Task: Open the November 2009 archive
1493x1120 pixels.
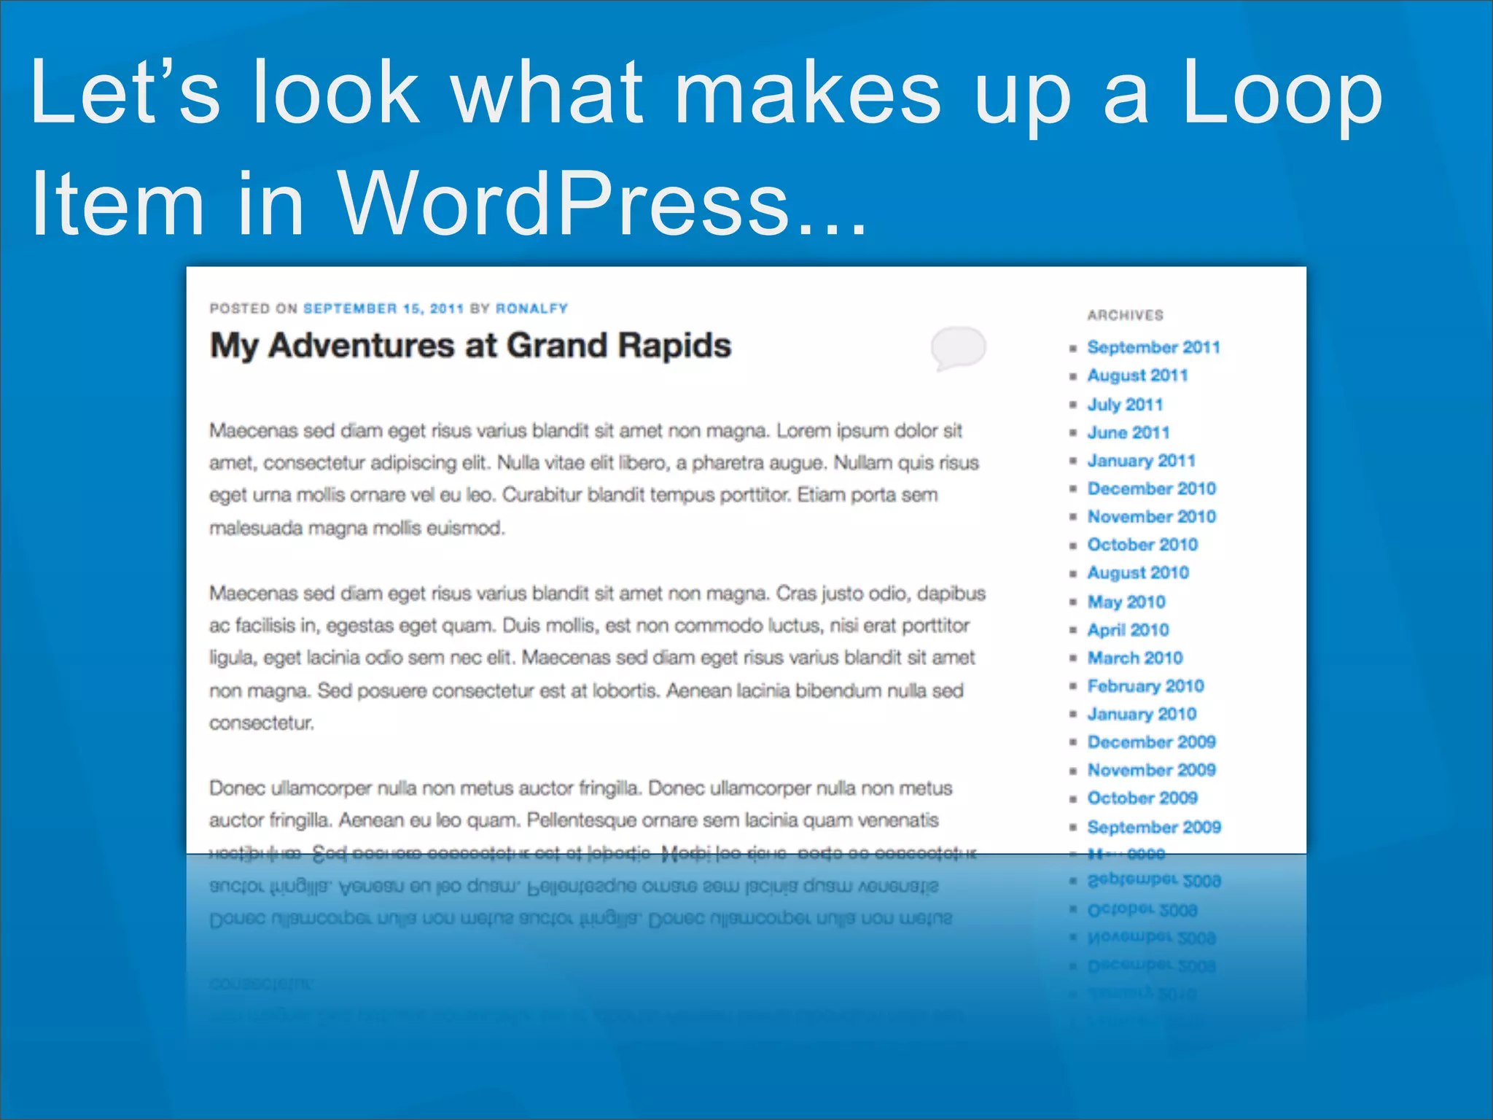Action: [x=1151, y=770]
